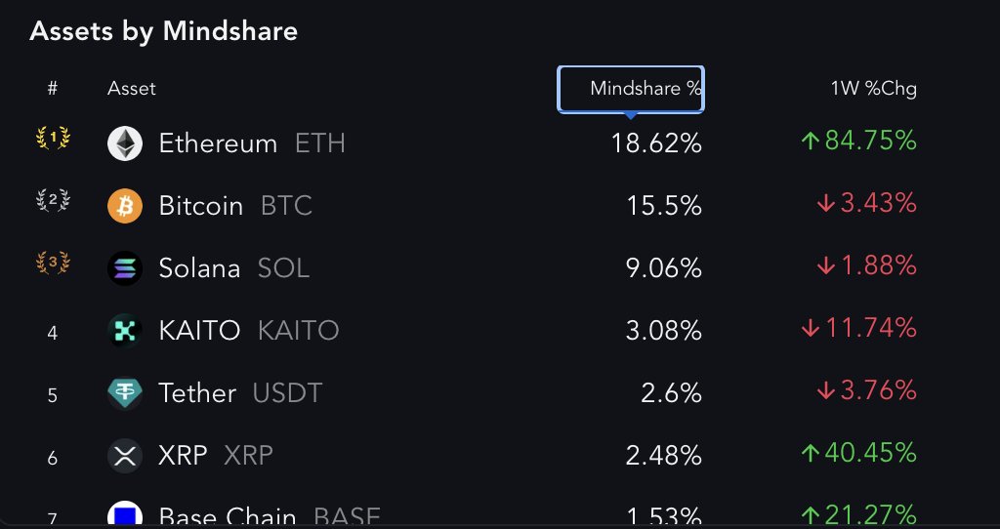Click the gold rank 1 laurel badge
This screenshot has height=529, width=1000.
tap(53, 137)
